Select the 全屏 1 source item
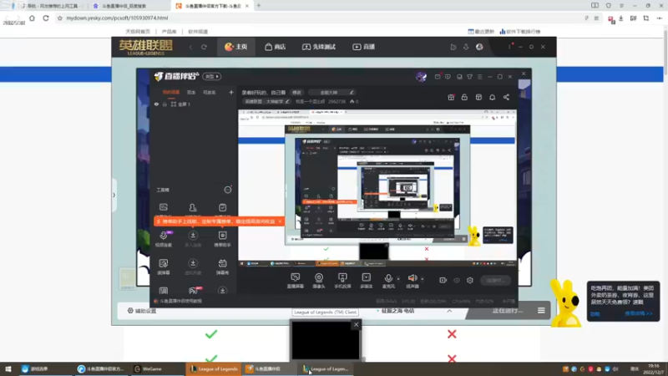Image resolution: width=668 pixels, height=376 pixels. pyautogui.click(x=180, y=104)
